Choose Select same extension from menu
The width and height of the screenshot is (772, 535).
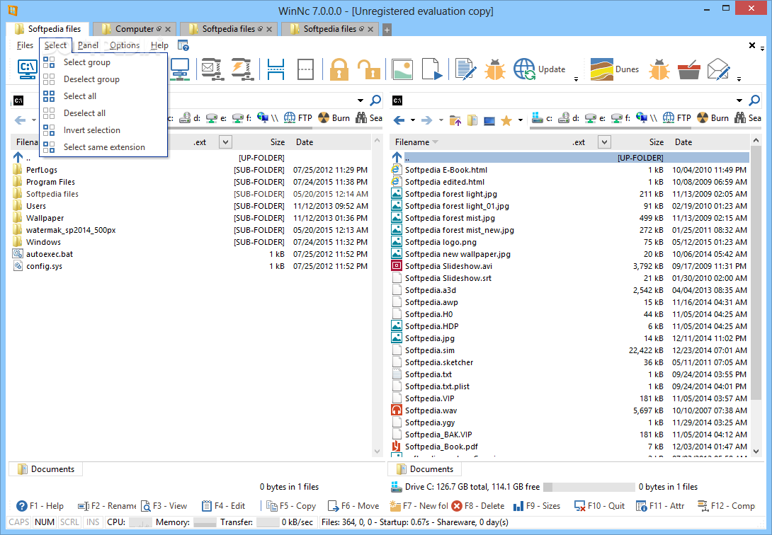(x=103, y=147)
